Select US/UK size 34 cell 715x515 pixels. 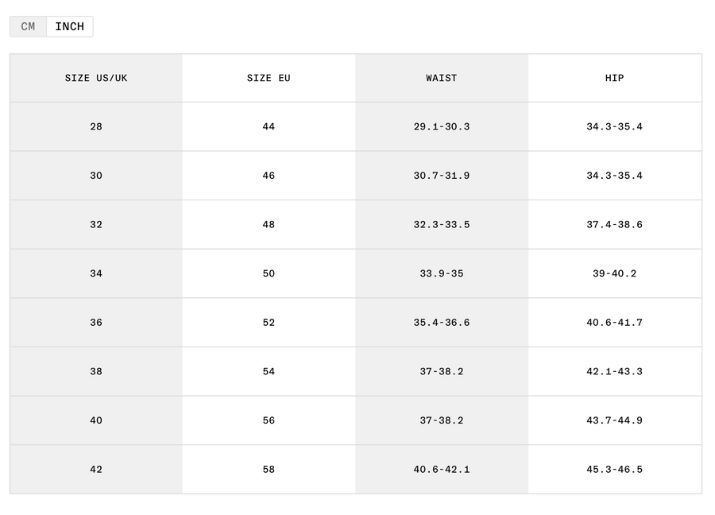coord(96,273)
